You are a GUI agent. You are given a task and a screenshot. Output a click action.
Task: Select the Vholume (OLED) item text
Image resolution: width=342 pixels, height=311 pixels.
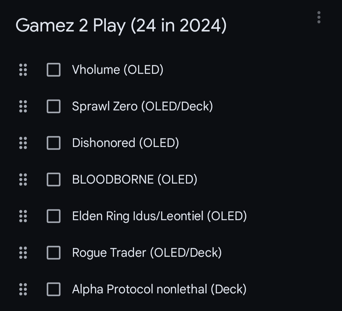tap(118, 70)
